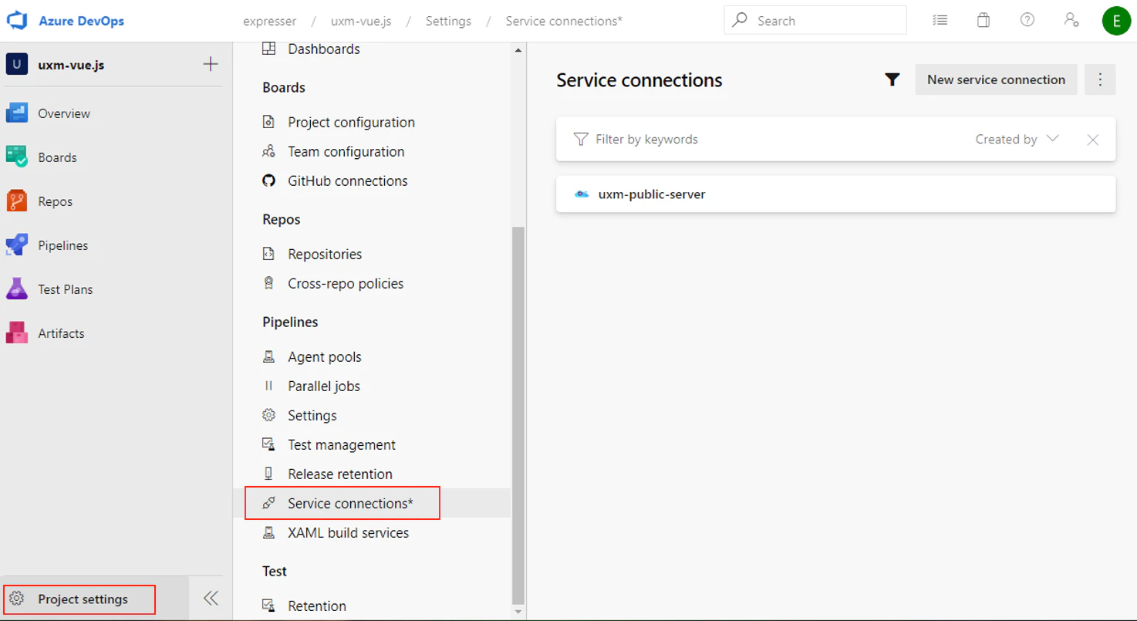This screenshot has width=1137, height=621.
Task: Click the Parallel jobs icon
Action: pyautogui.click(x=268, y=386)
